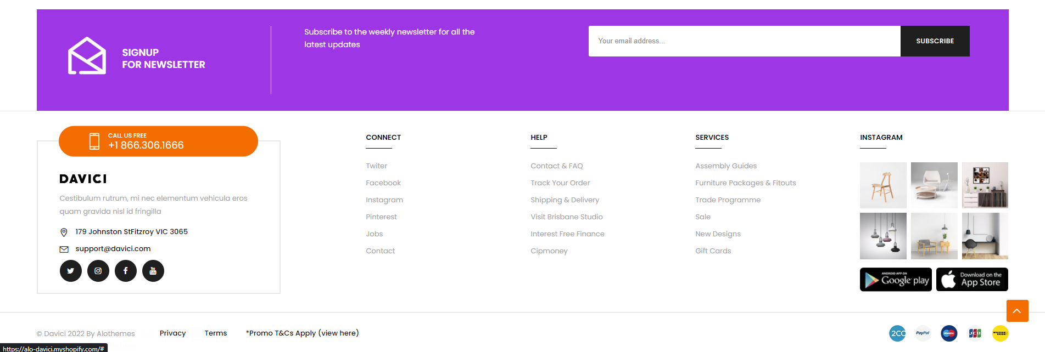Image resolution: width=1045 pixels, height=352 pixels.
Task: Open the Instagram social icon
Action: (x=98, y=271)
